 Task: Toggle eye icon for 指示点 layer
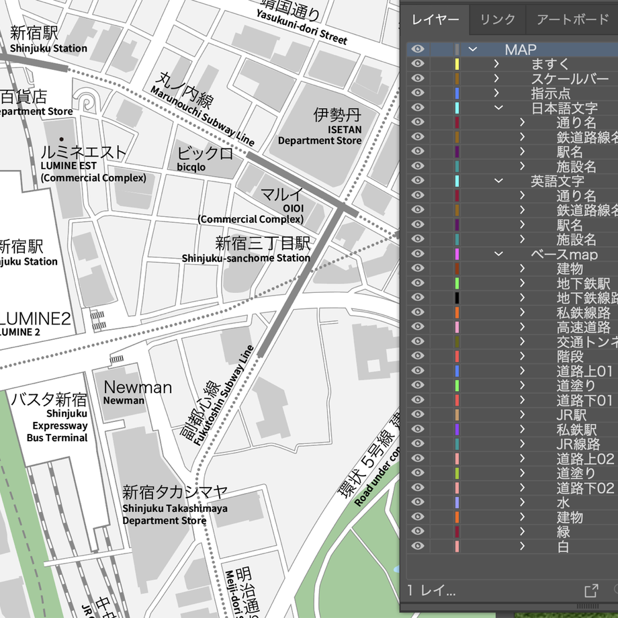418,93
